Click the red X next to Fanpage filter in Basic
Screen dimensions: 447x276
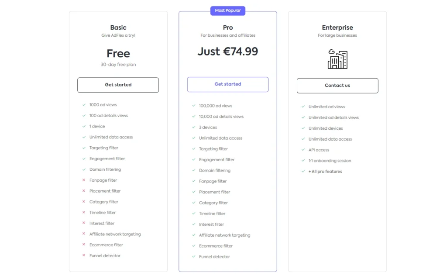click(x=85, y=180)
